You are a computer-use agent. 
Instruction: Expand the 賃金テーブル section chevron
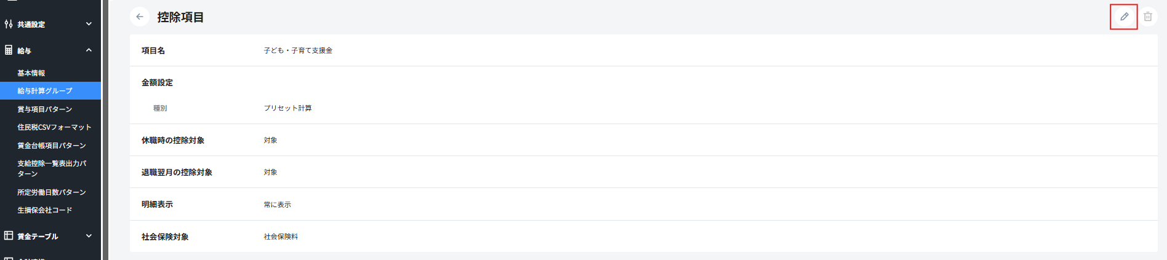(89, 235)
